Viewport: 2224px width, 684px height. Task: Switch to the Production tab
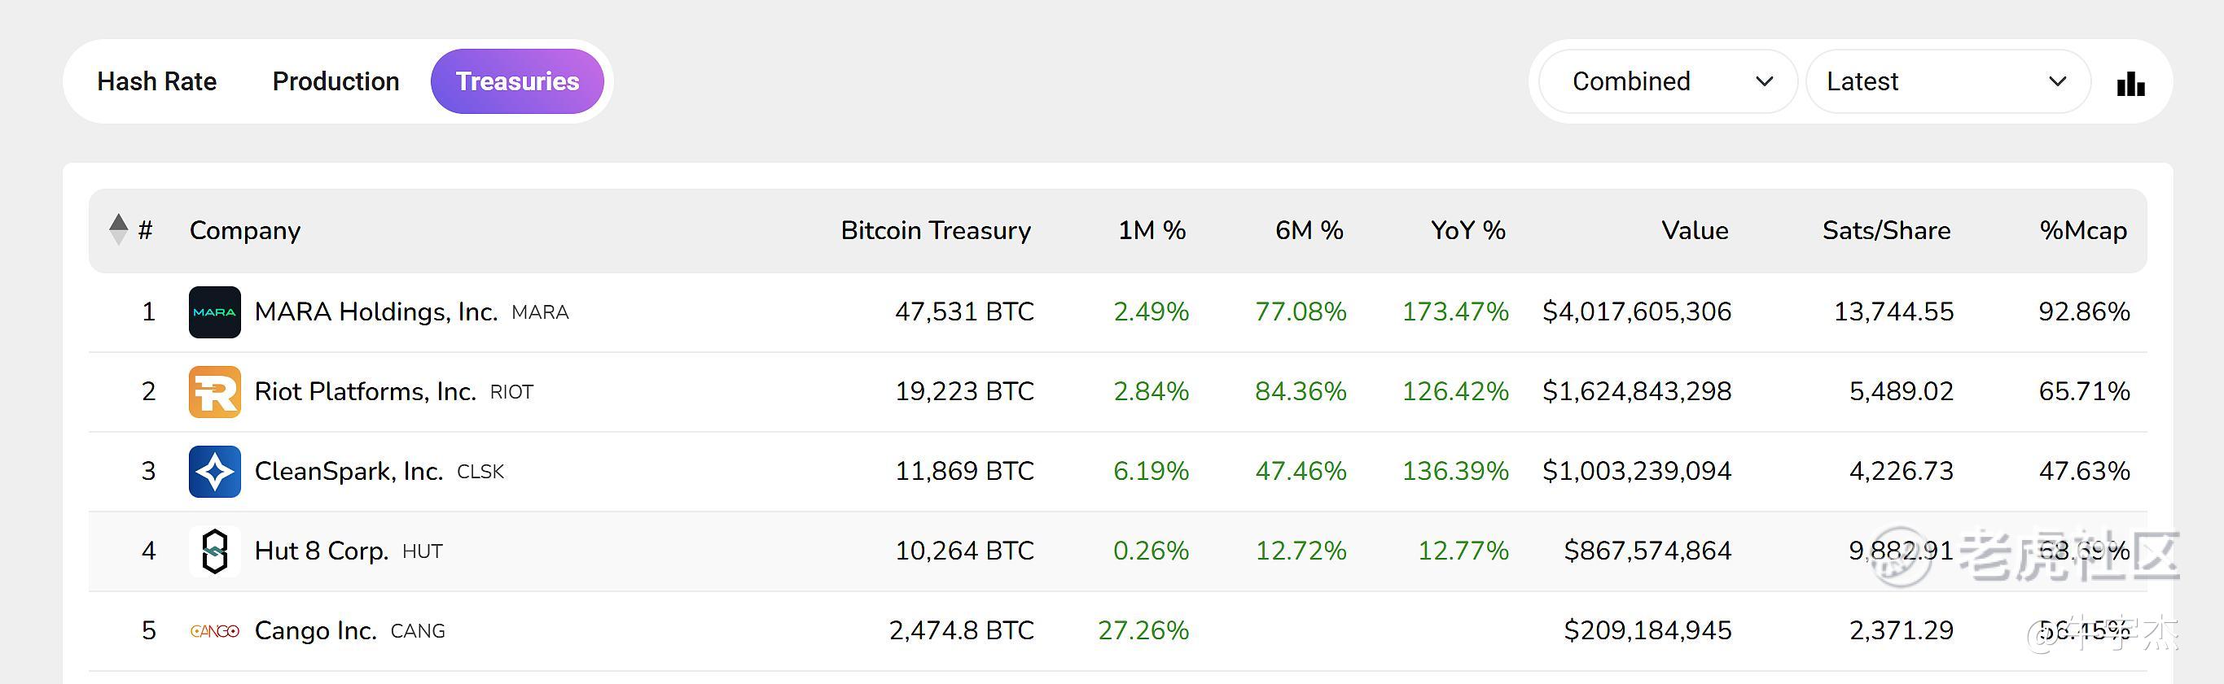[x=336, y=81]
